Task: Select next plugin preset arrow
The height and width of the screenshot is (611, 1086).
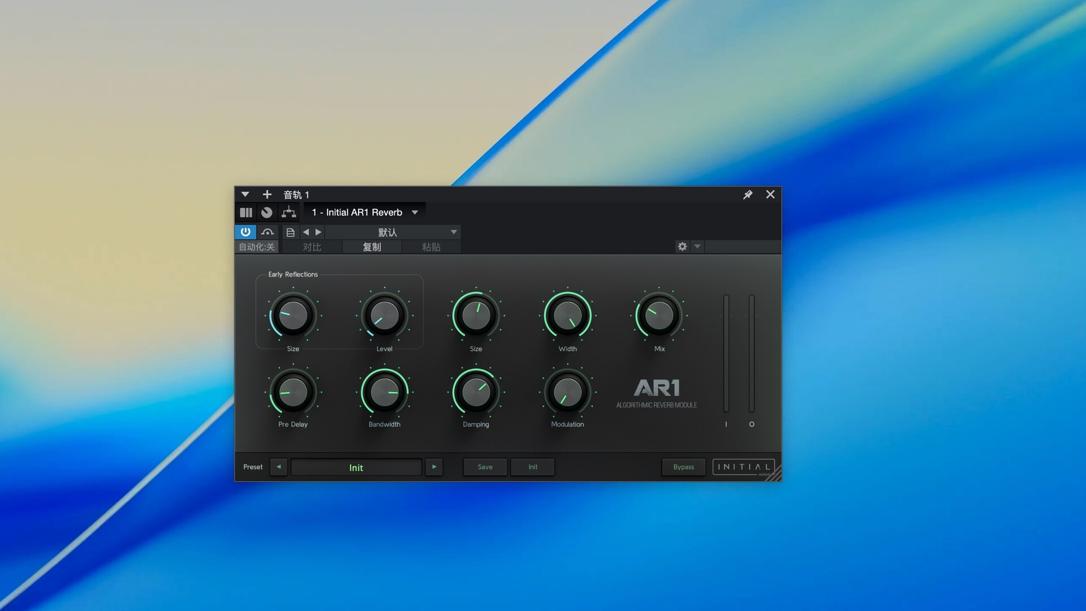Action: (434, 467)
